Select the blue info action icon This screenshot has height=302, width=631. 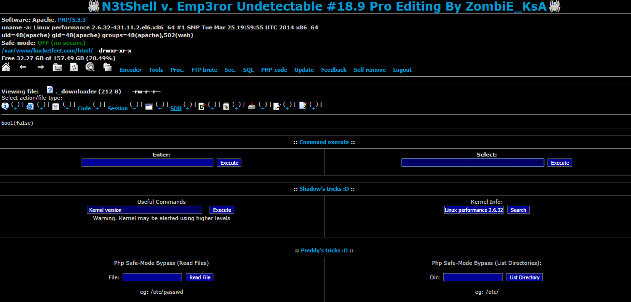pyautogui.click(x=5, y=106)
